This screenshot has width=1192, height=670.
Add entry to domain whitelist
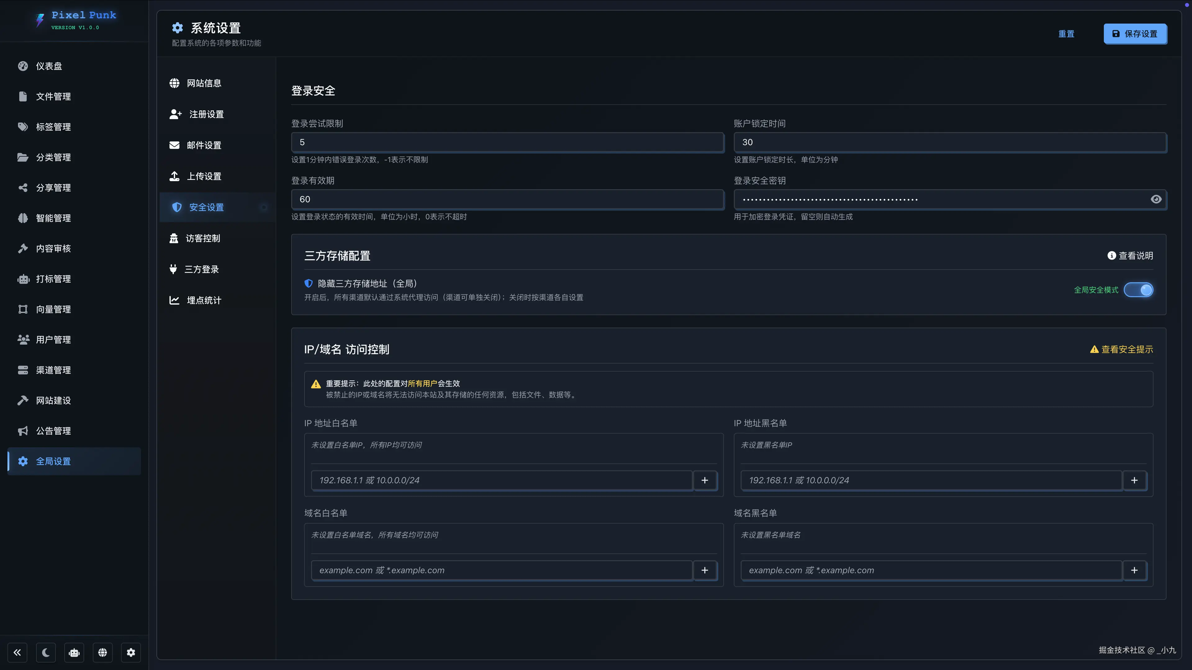tap(705, 570)
